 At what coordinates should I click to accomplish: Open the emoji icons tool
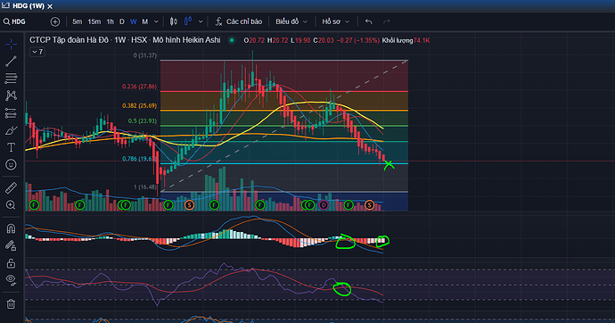[x=11, y=164]
